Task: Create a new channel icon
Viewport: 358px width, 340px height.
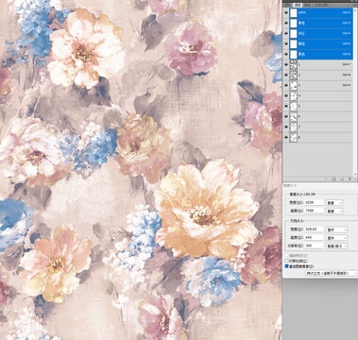Action: 342,178
